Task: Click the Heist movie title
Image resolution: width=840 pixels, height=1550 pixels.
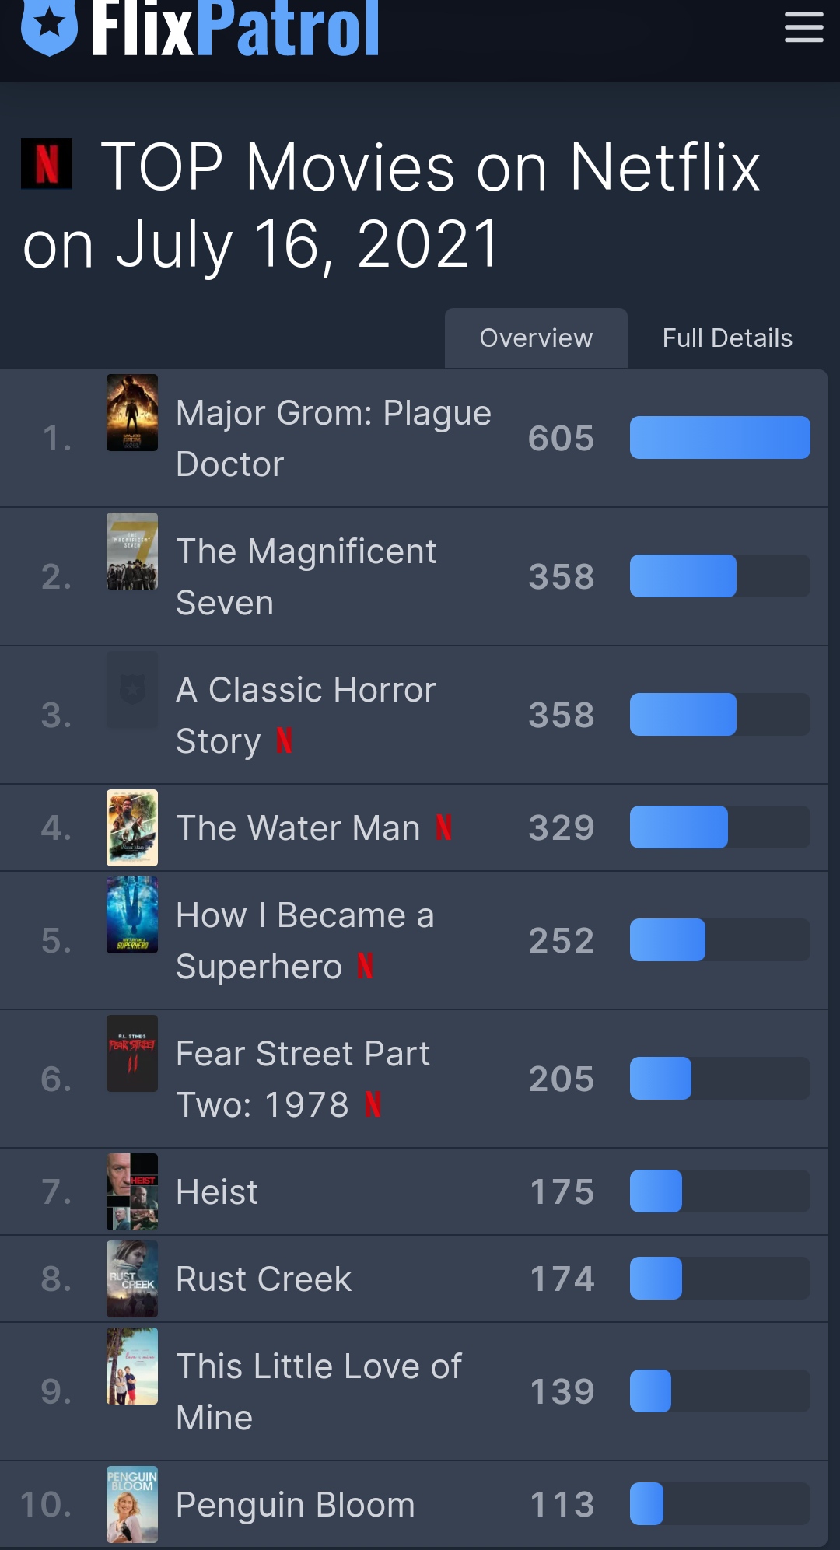Action: pyautogui.click(x=217, y=1191)
